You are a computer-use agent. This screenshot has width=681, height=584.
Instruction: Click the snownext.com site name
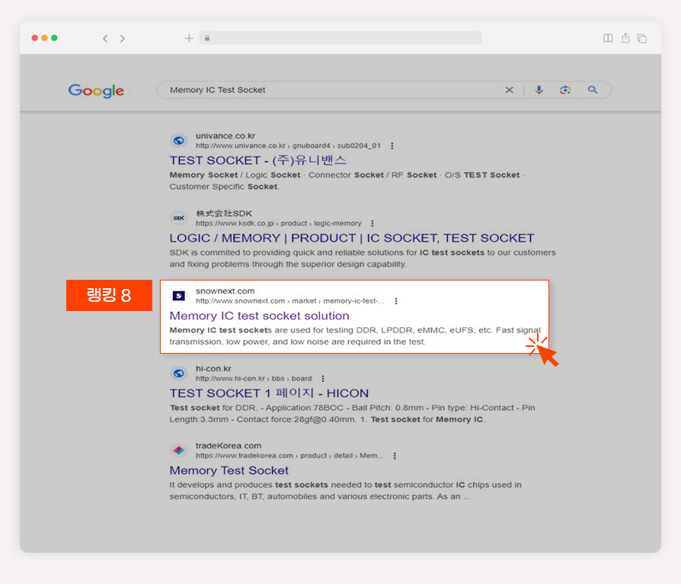coord(225,291)
